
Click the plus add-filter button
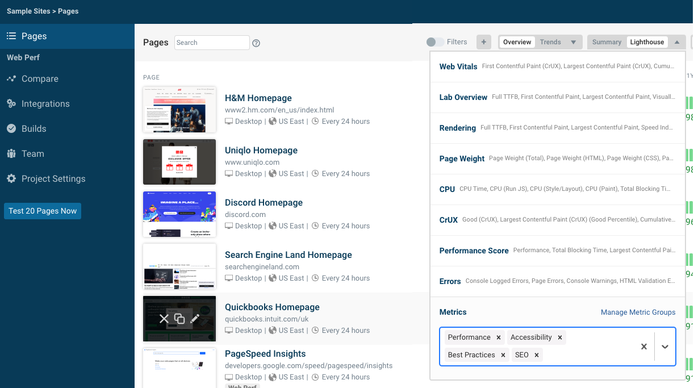[x=483, y=42]
